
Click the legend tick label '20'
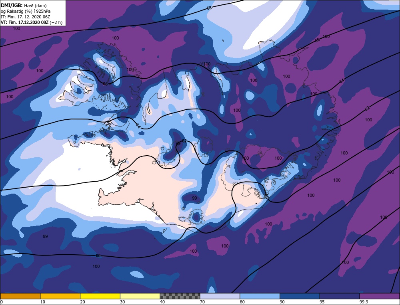pyautogui.click(x=82, y=302)
